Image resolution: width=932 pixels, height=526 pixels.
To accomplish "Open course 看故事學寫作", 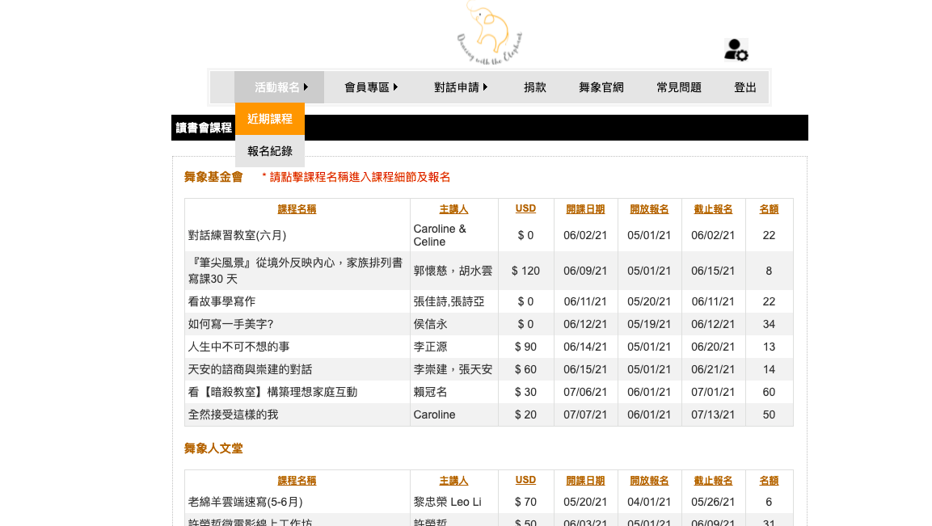I will pos(221,301).
